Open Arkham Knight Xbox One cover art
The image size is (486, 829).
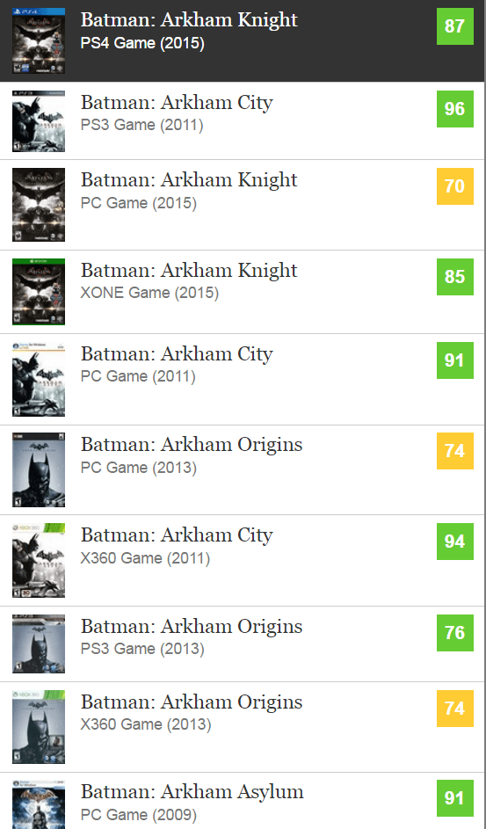tap(39, 292)
